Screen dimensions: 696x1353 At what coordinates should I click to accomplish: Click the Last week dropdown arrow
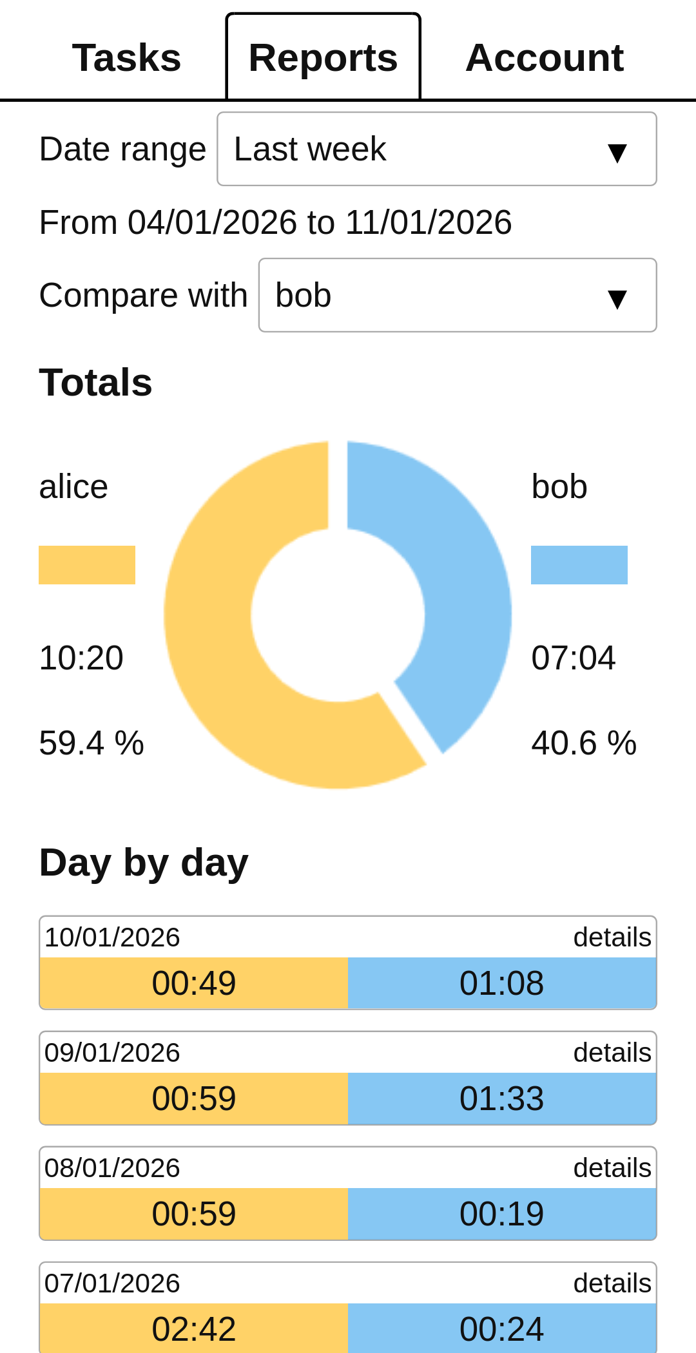tap(617, 152)
